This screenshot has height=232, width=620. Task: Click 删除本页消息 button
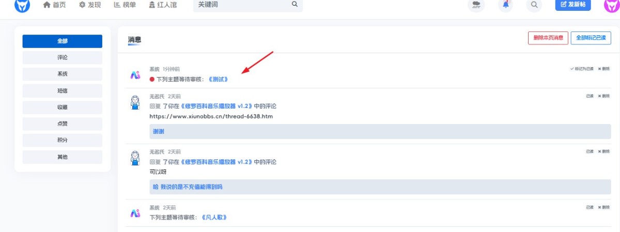(x=548, y=38)
